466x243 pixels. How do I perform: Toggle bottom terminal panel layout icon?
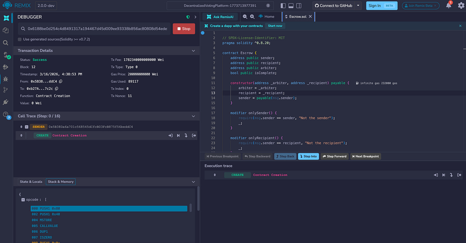(x=291, y=5)
